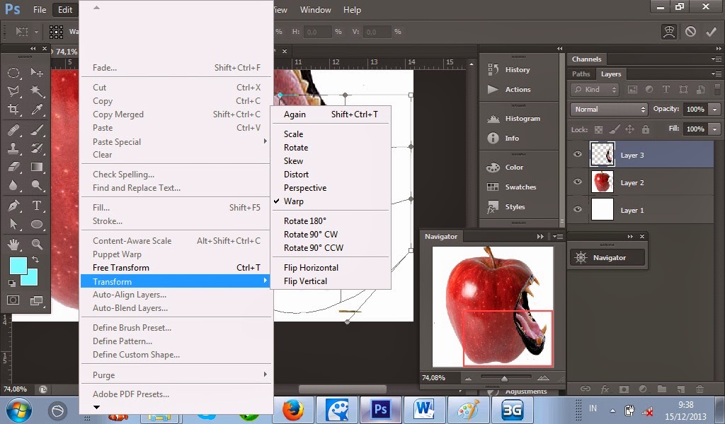725x424 pixels.
Task: Toggle visibility of Layer 1
Action: [578, 210]
